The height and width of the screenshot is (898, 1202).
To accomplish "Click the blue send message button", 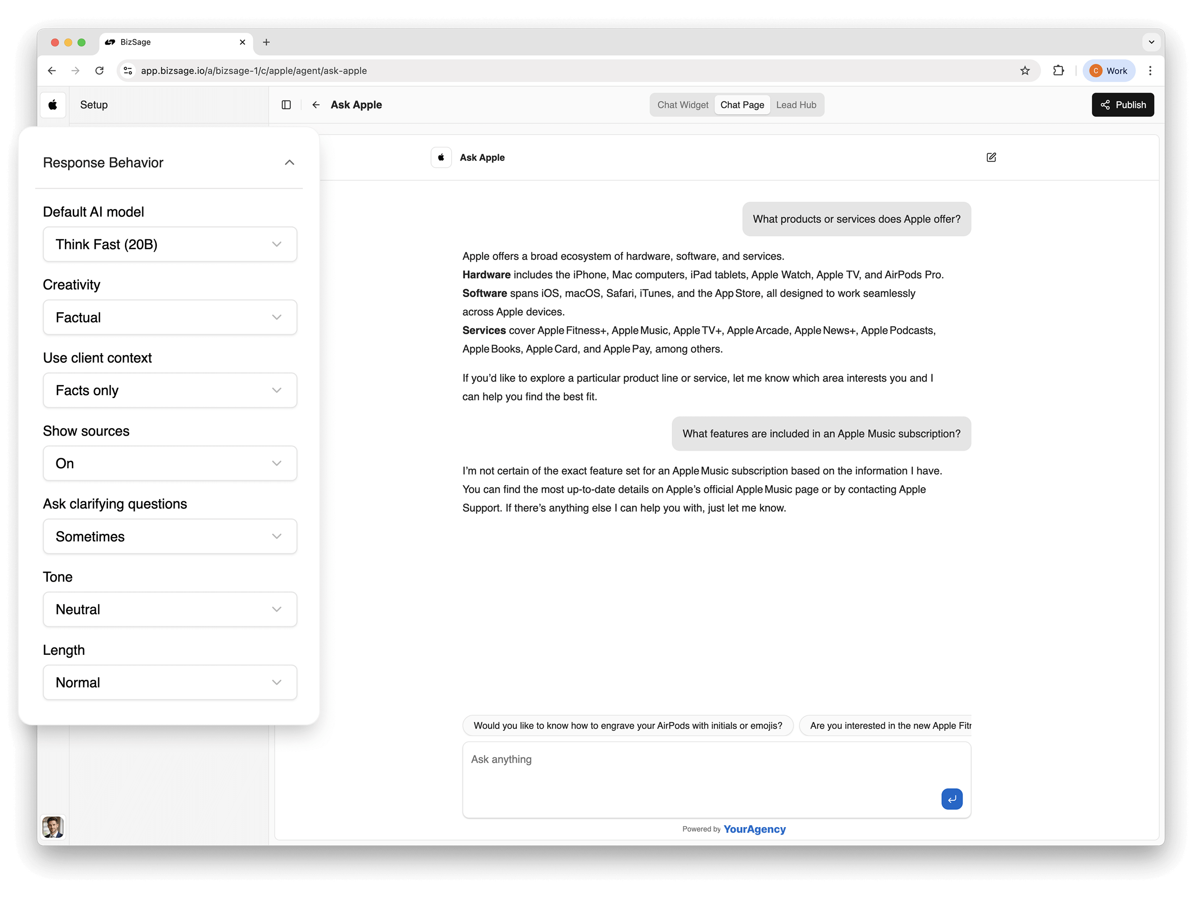I will (951, 798).
